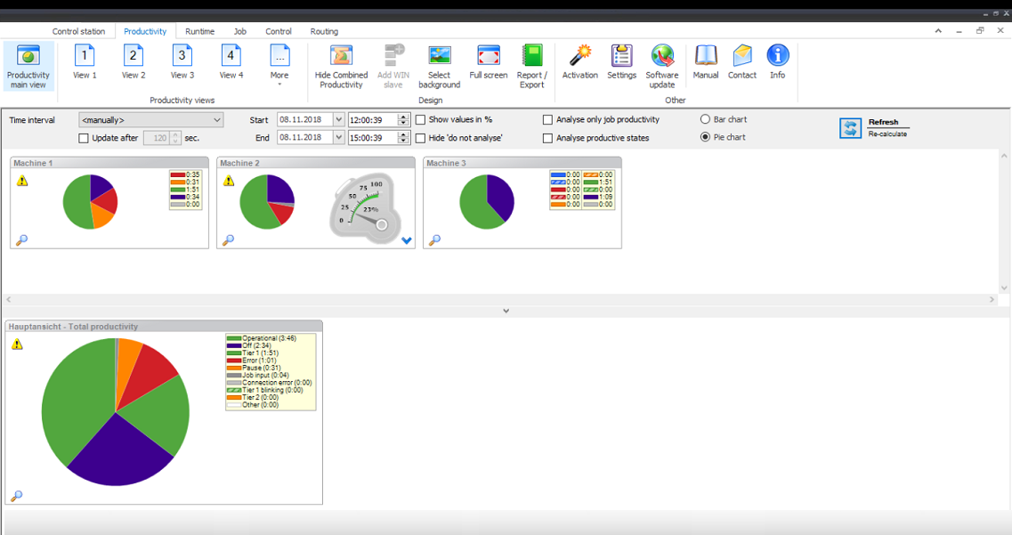Switch to the Runtime tab
The width and height of the screenshot is (1012, 535).
199,31
